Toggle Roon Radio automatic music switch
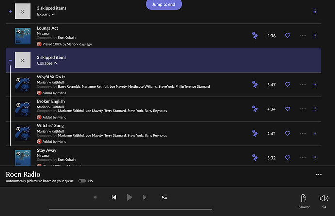The height and width of the screenshot is (216, 335). pos(82,181)
